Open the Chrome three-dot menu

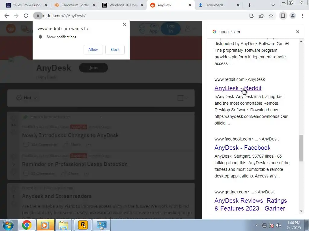click(x=302, y=16)
